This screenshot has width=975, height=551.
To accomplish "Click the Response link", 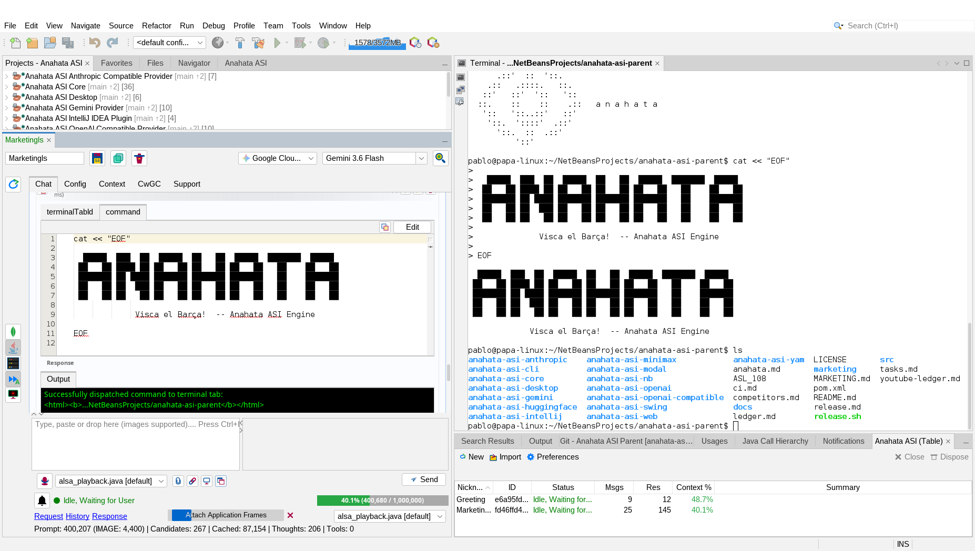I will point(109,516).
